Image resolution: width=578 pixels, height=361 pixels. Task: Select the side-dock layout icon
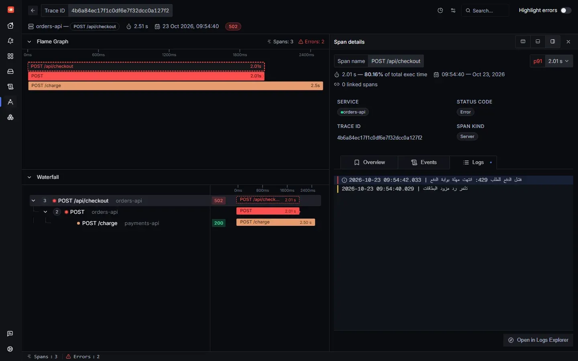pos(553,41)
